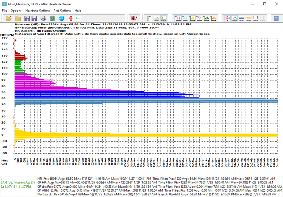Image resolution: width=283 pixels, height=197 pixels.
Task: Toggle the highlighted colored-curve icon next to ZOOM
Action: [x=234, y=18]
